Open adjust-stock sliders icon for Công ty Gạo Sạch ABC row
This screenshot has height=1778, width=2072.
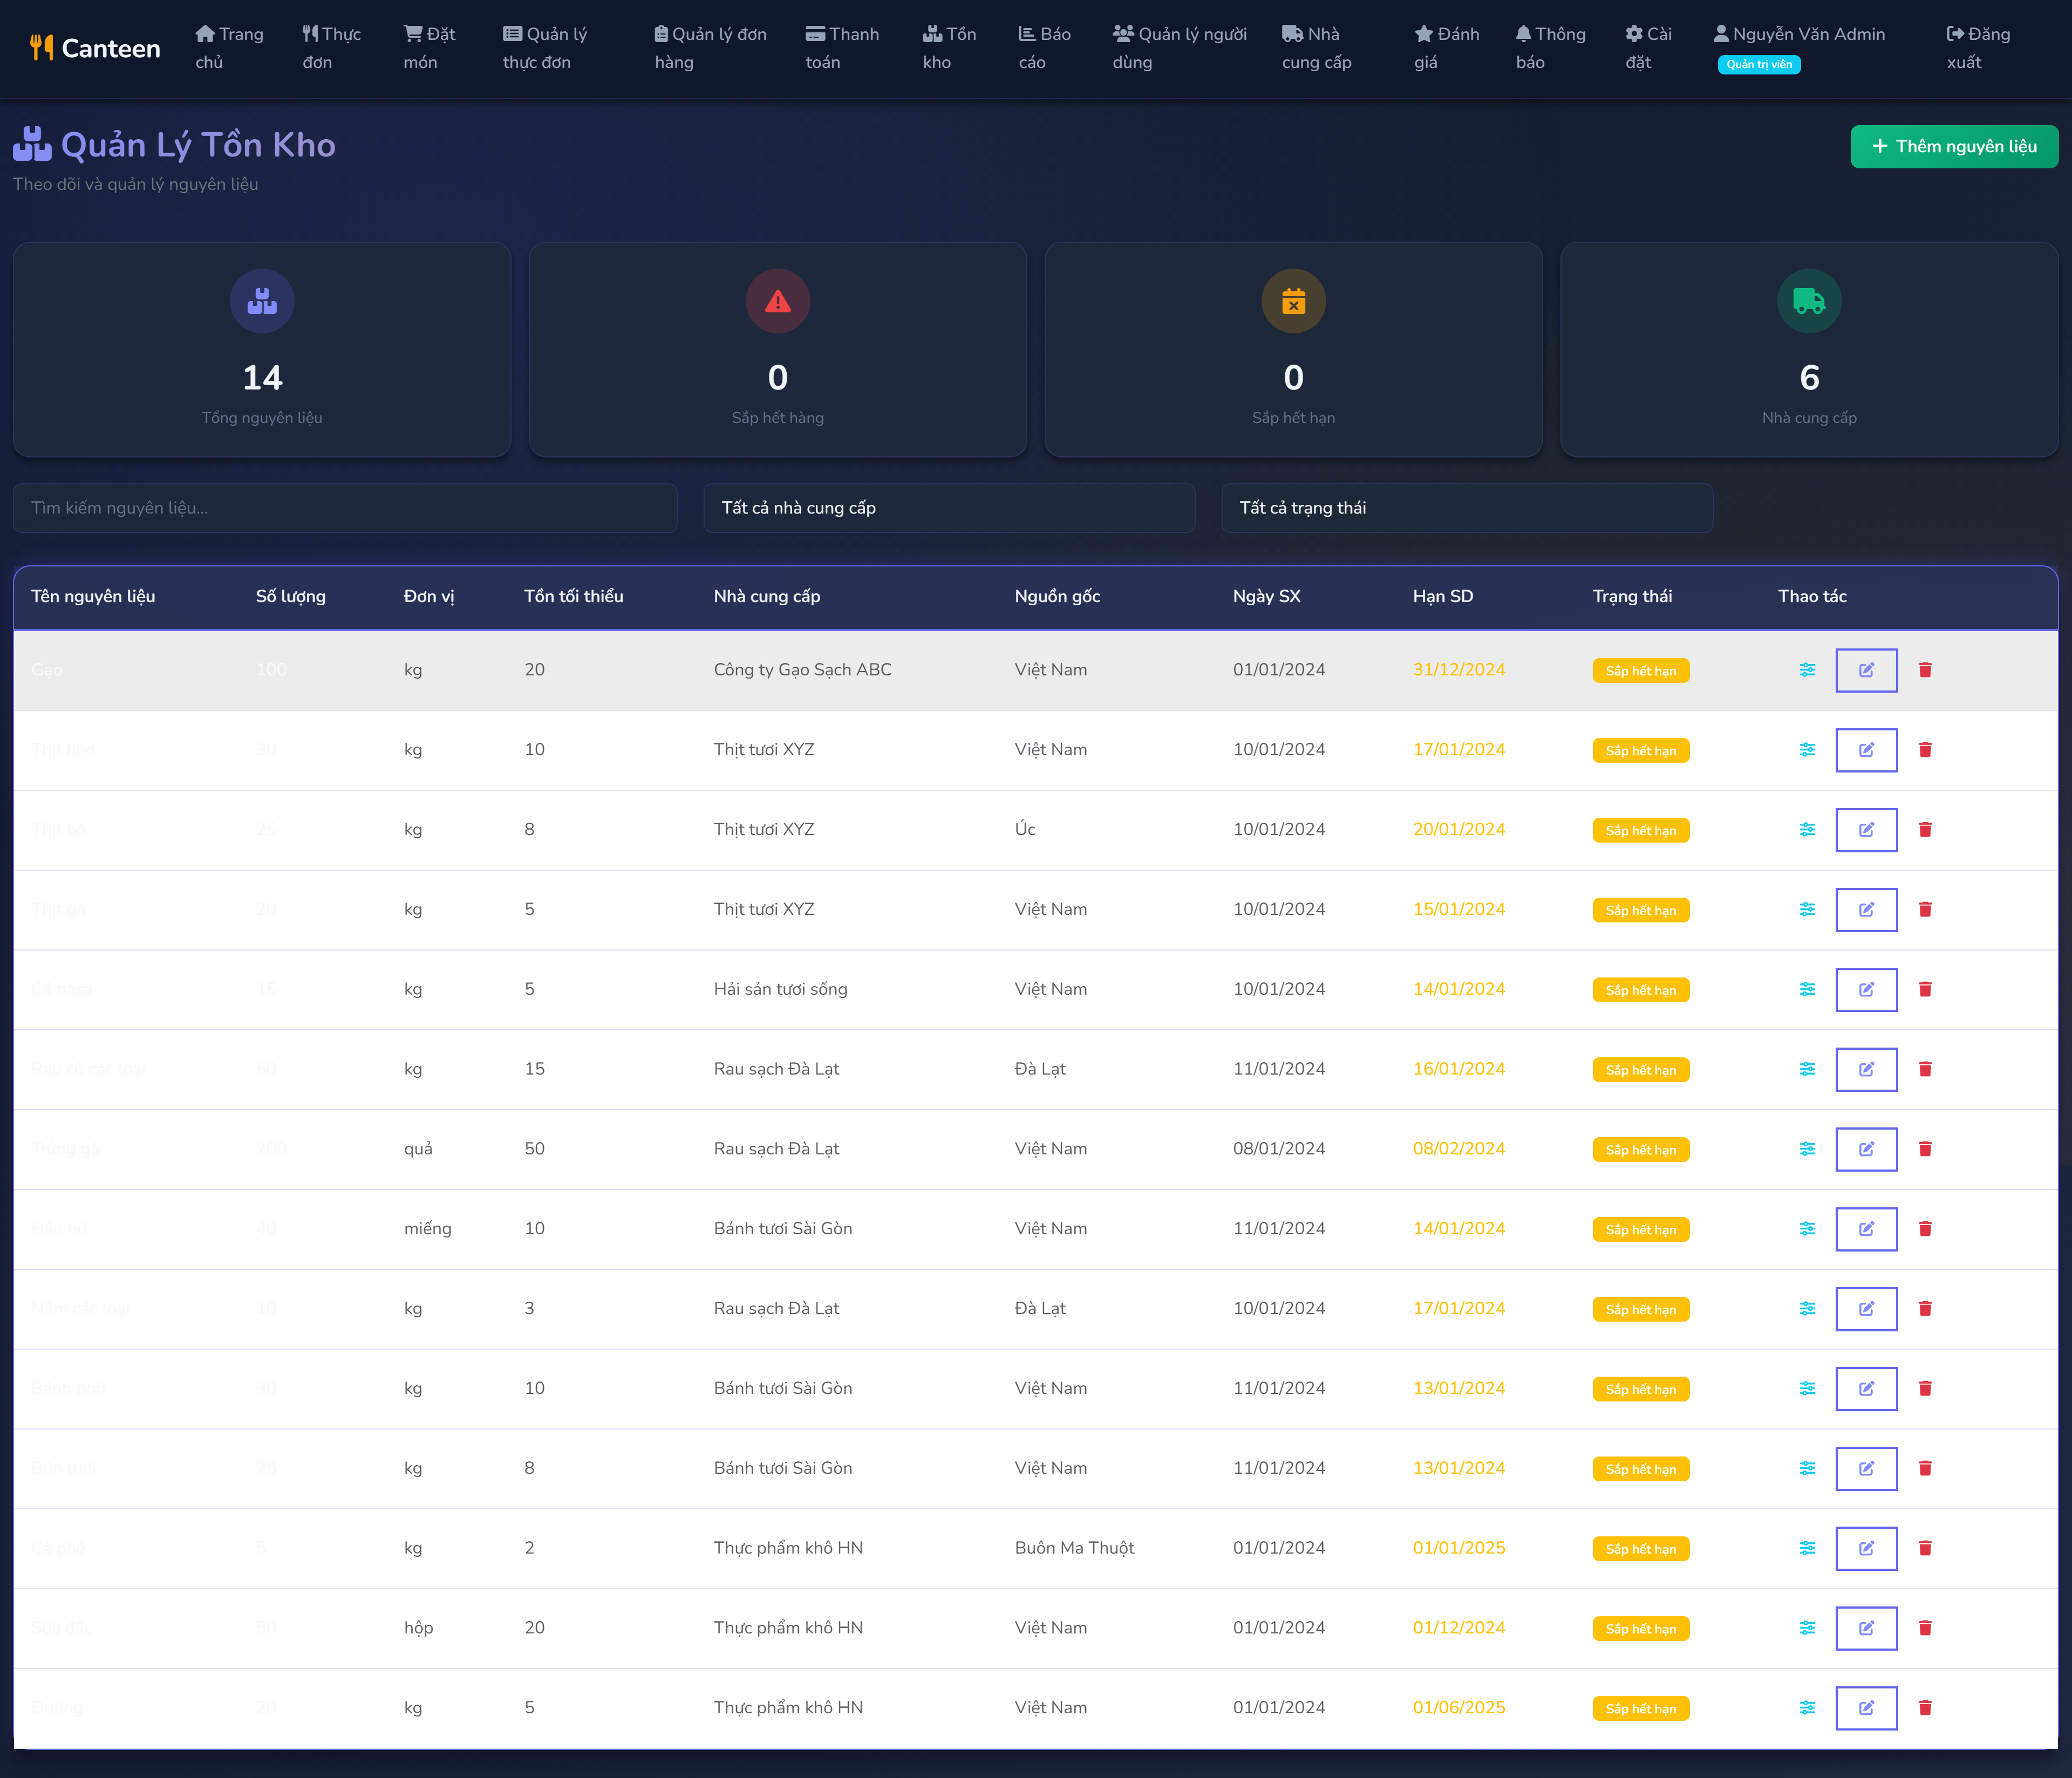pos(1807,670)
